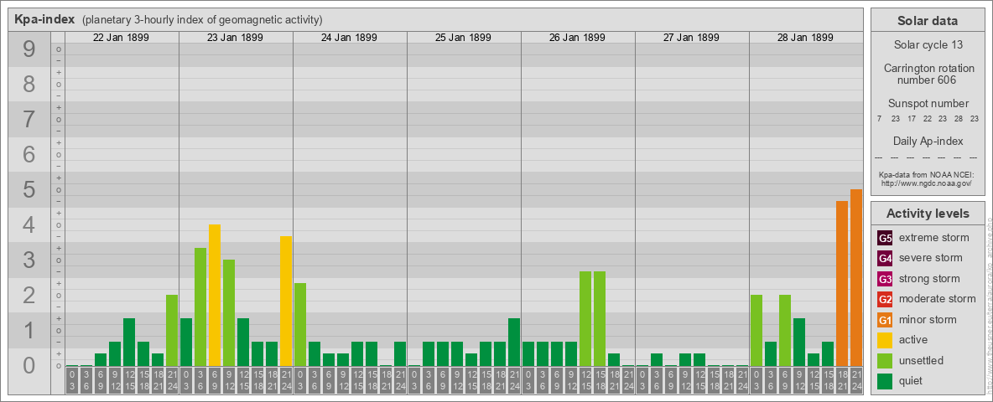Screen dimensions: 993x402
Task: Click the sunspot value 17
Action: pyautogui.click(x=912, y=119)
